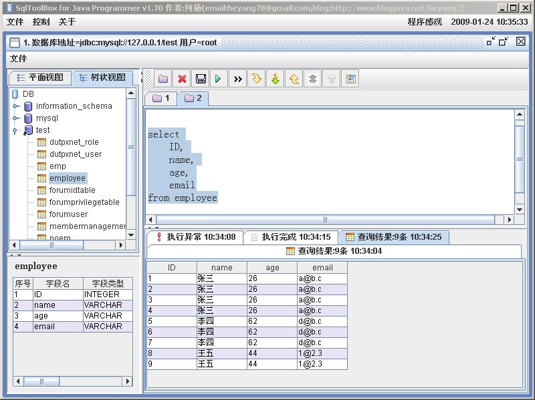The image size is (535, 400).
Task: Click the SQL editor's vertical scrollbar thumb
Action: [x=520, y=159]
